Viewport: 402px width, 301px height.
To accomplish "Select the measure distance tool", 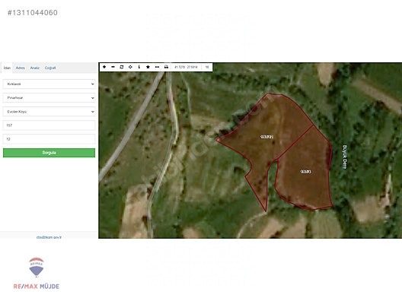I will 157,67.
